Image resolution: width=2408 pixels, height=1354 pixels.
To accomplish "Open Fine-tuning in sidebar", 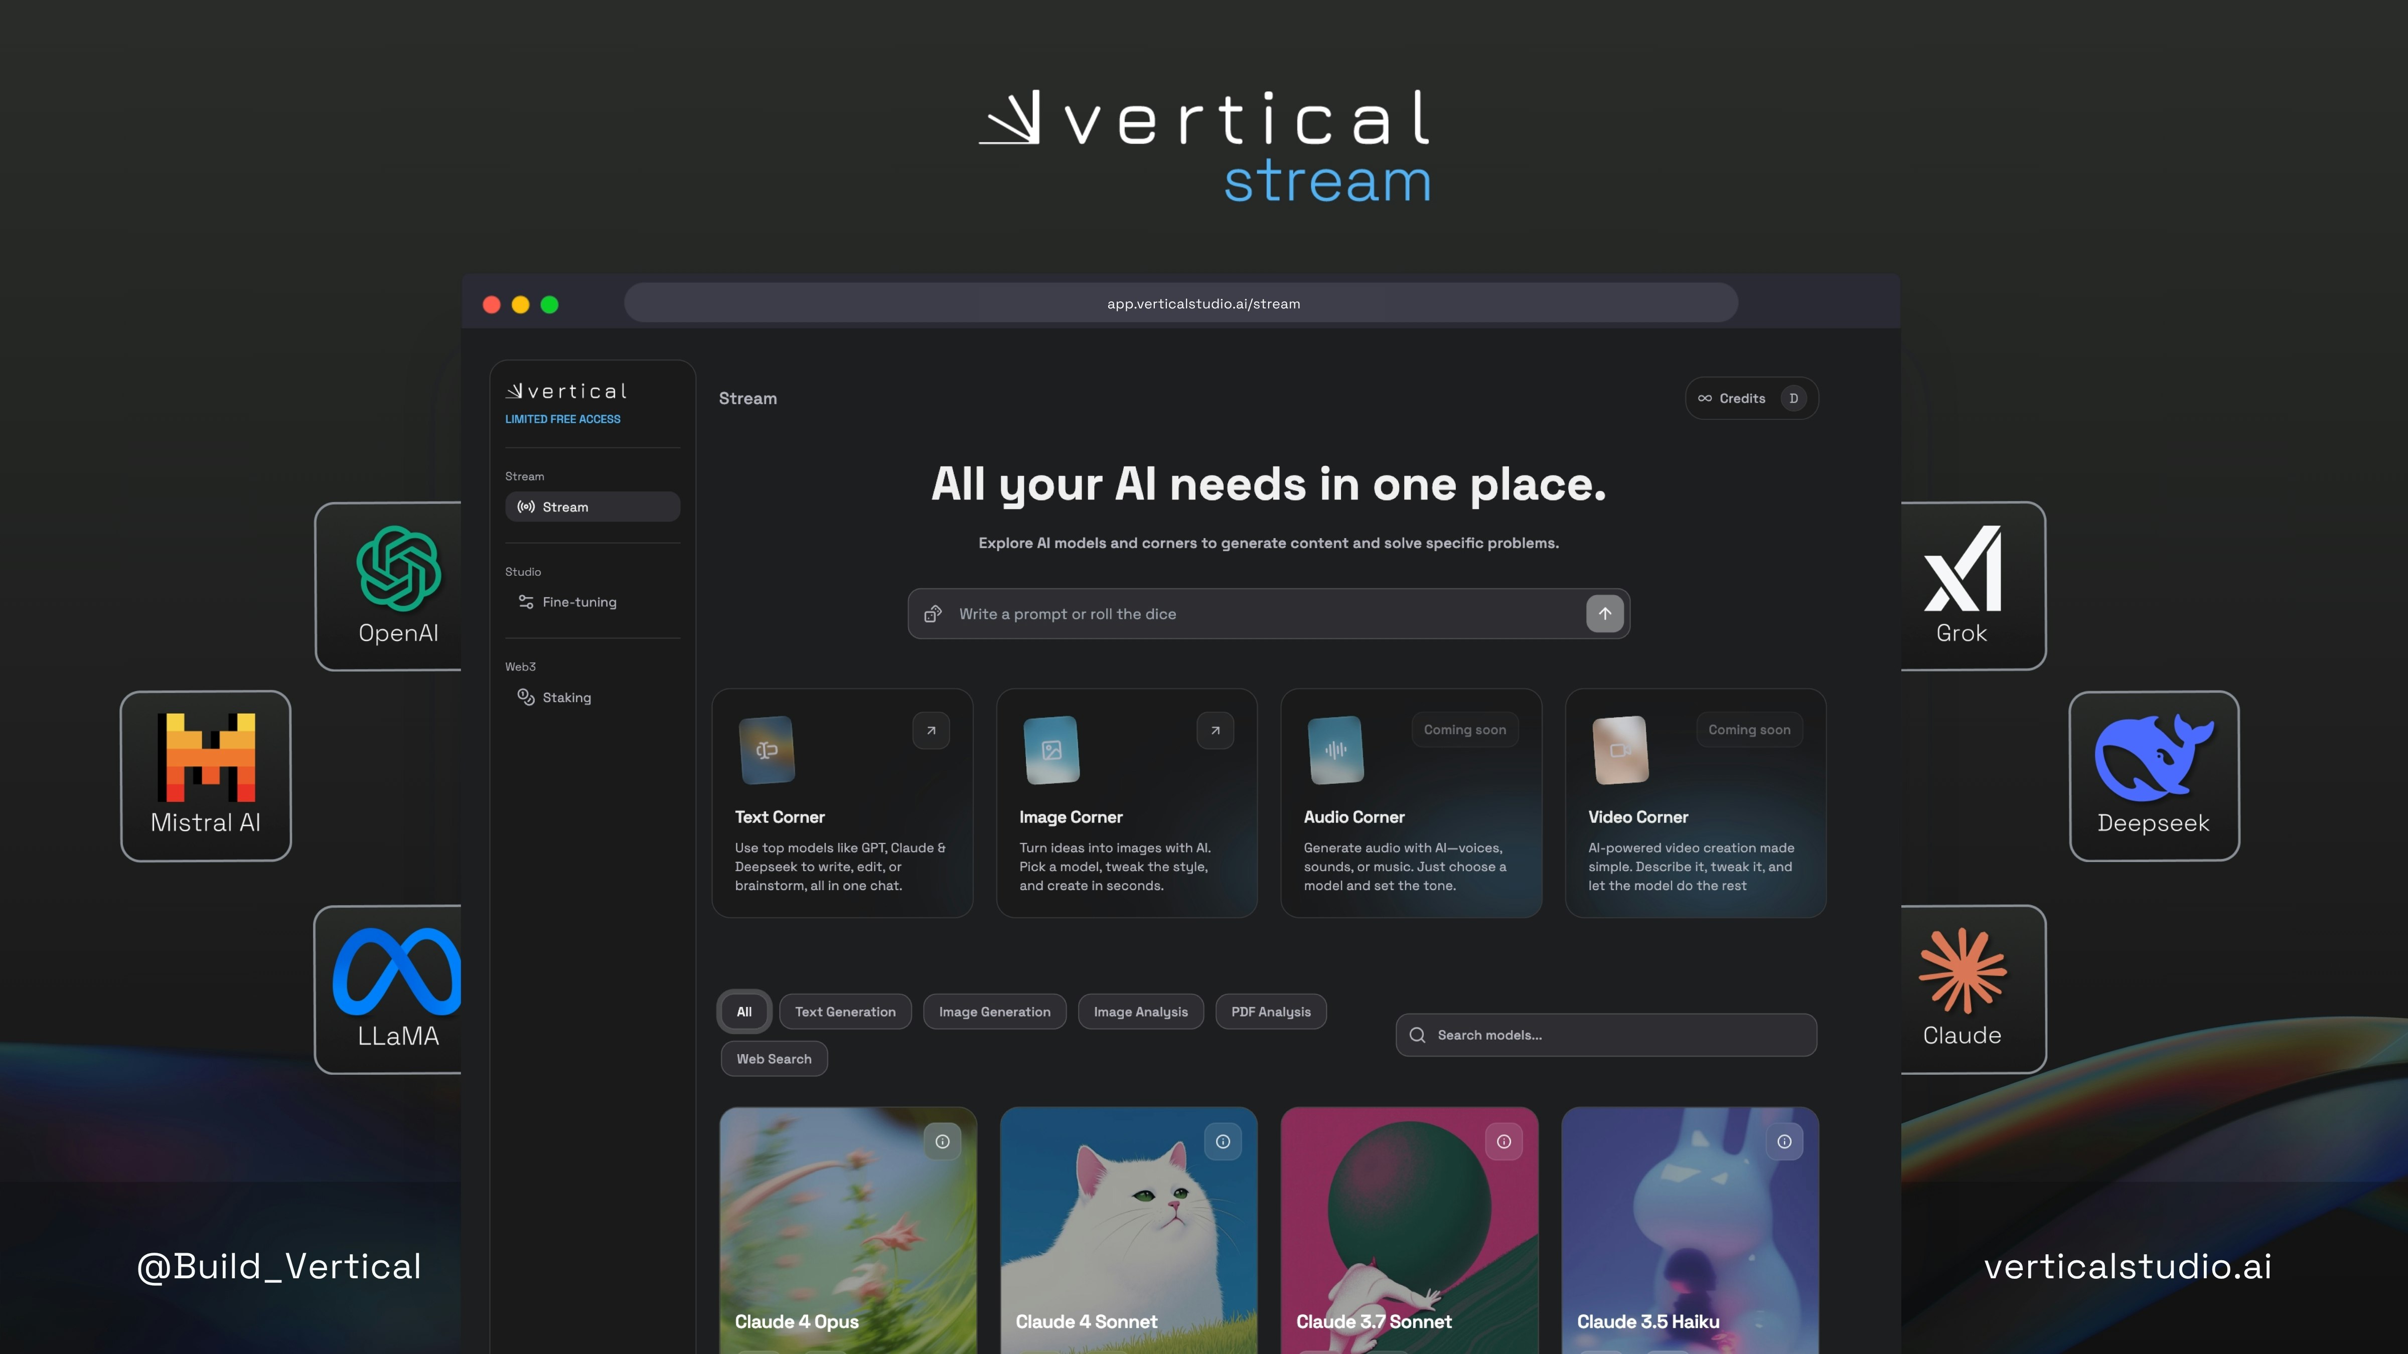I will [578, 602].
